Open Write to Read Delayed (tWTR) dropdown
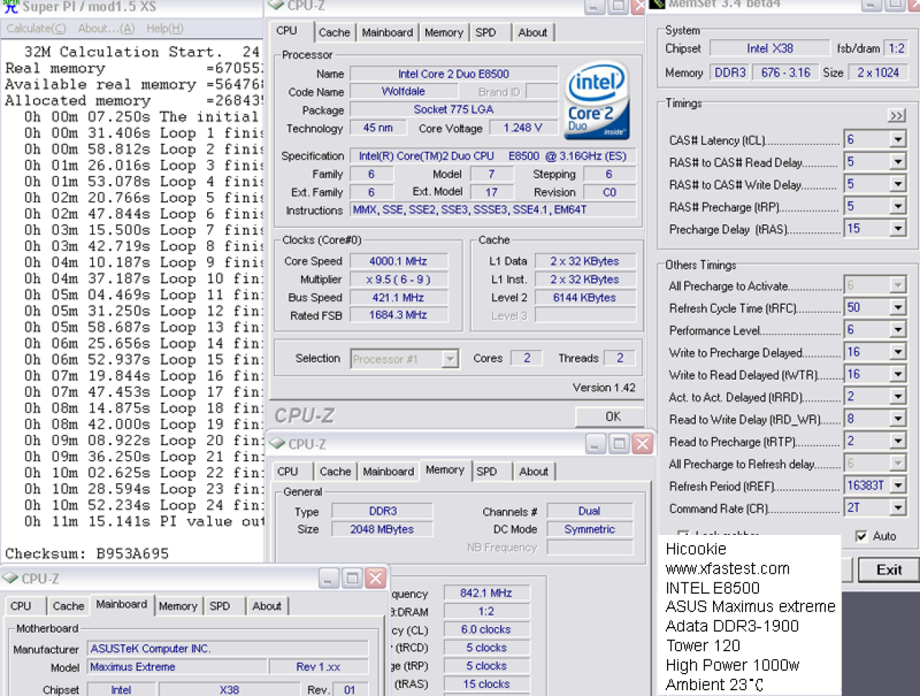Screen dimensions: 920x696 pyautogui.click(x=898, y=375)
